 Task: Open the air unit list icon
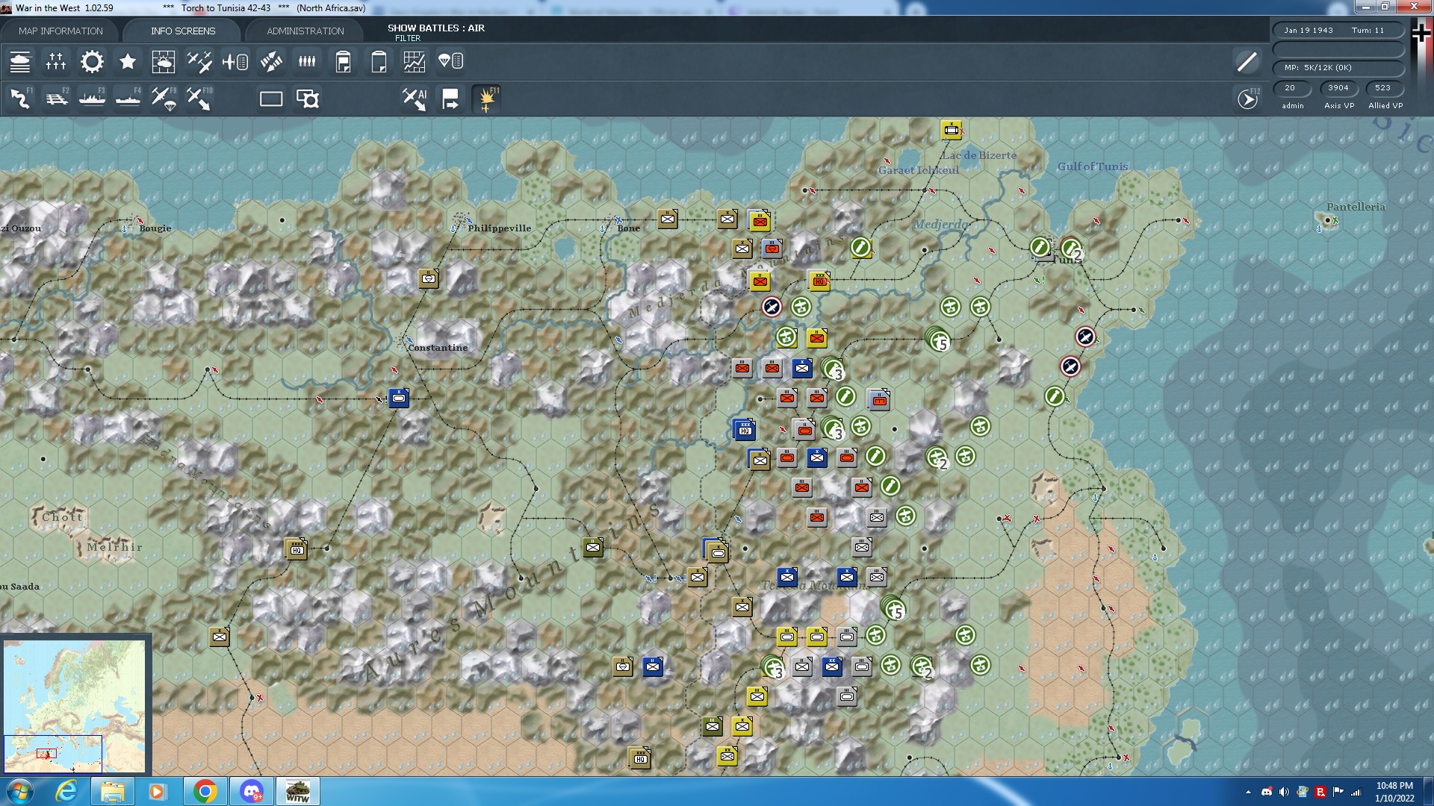coord(235,61)
